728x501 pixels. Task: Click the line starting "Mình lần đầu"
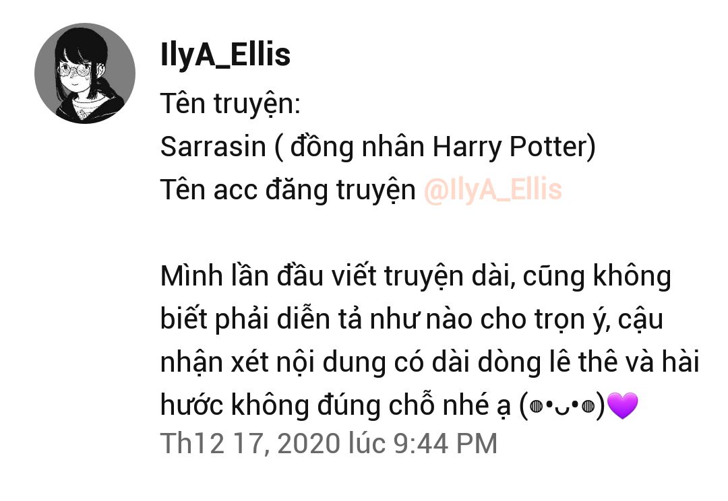click(x=416, y=277)
